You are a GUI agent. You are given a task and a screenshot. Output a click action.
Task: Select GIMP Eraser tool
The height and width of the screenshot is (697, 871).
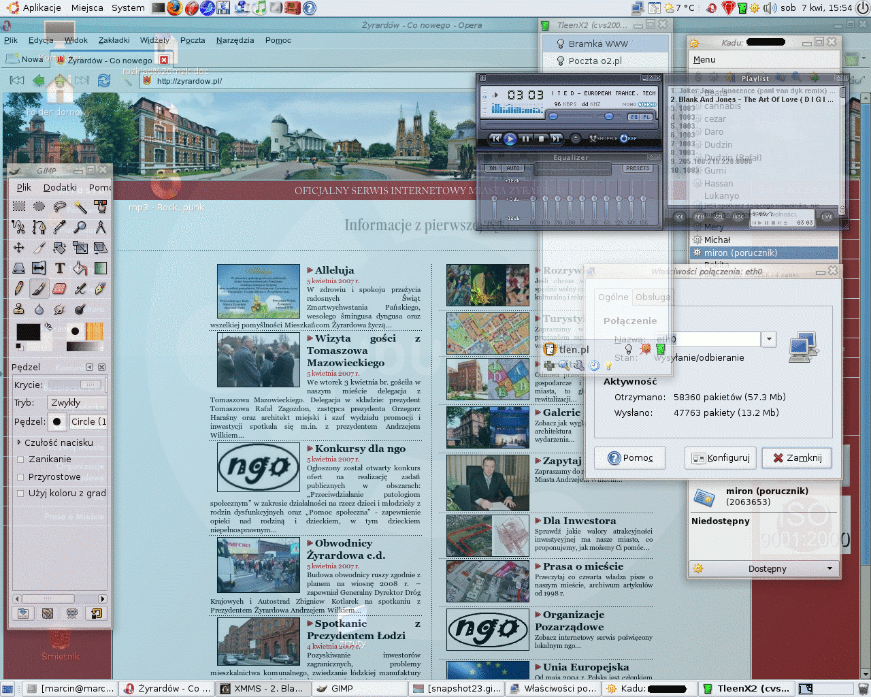60,288
